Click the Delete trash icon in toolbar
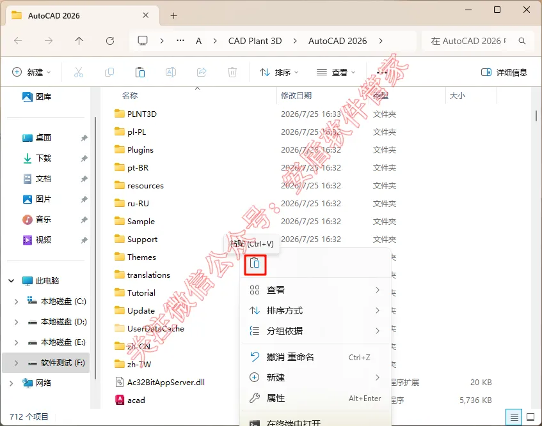This screenshot has height=426, width=542. 232,72
